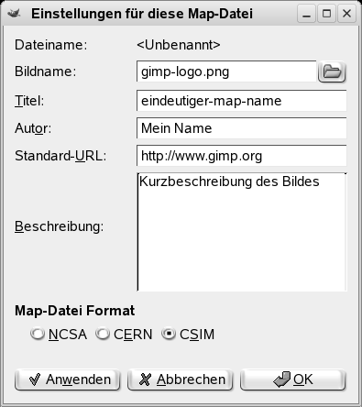362x407 pixels.
Task: Confirm settings with the OK button
Action: [292, 379]
